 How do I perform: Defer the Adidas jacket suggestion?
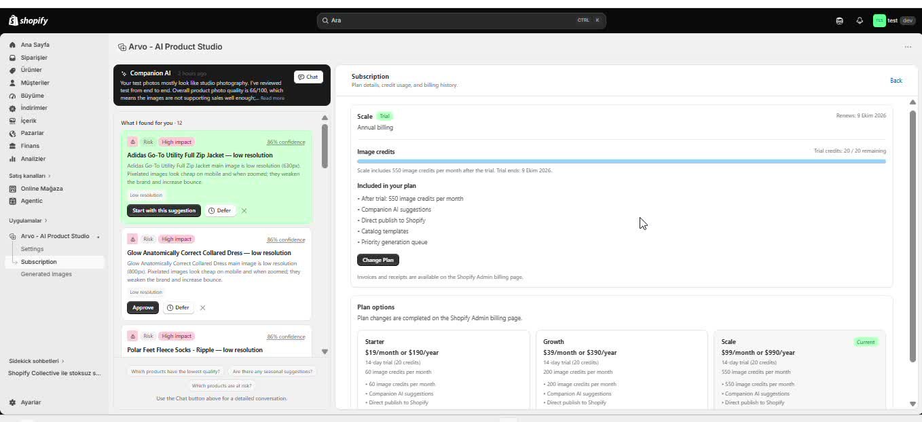[x=219, y=211]
